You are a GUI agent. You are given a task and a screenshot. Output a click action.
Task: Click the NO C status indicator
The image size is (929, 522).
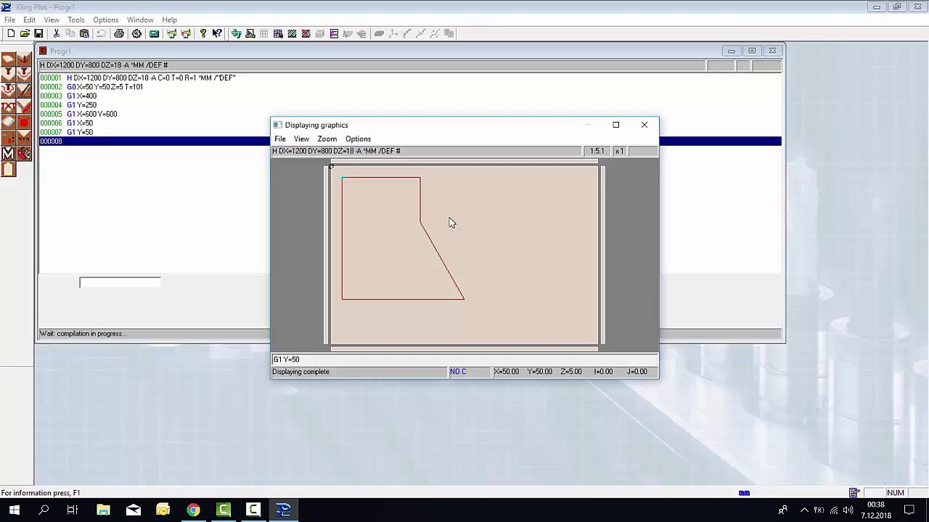469,371
